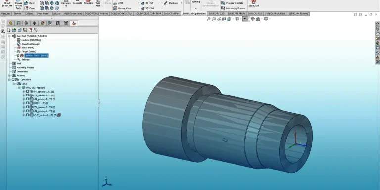The width and height of the screenshot is (380, 190).
Task: Click Process Template button
Action: pyautogui.click(x=232, y=3)
